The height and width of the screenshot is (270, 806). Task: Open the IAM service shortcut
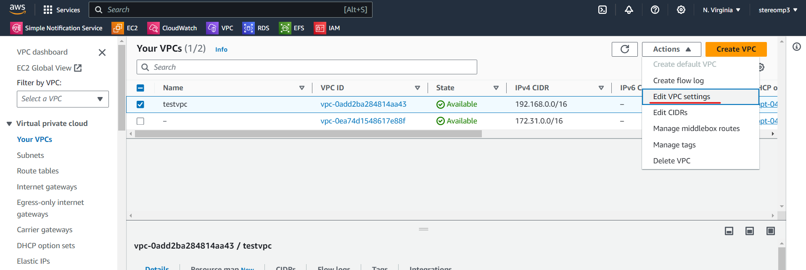[327, 28]
